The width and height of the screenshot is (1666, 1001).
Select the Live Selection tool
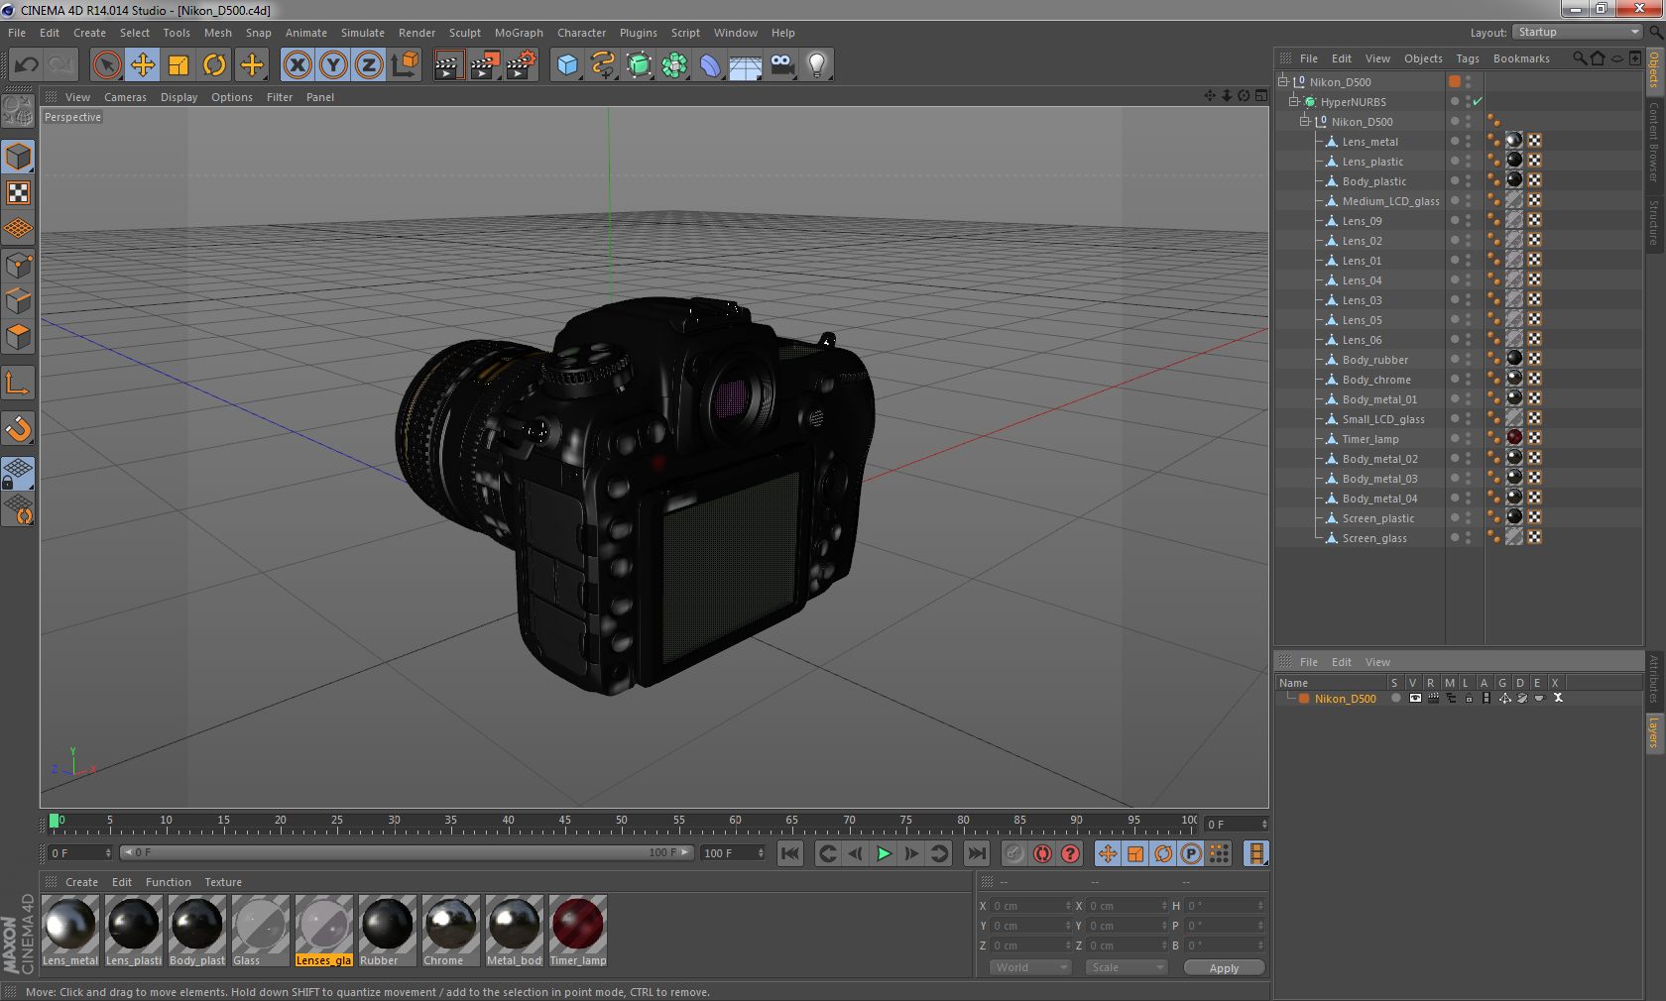point(106,65)
